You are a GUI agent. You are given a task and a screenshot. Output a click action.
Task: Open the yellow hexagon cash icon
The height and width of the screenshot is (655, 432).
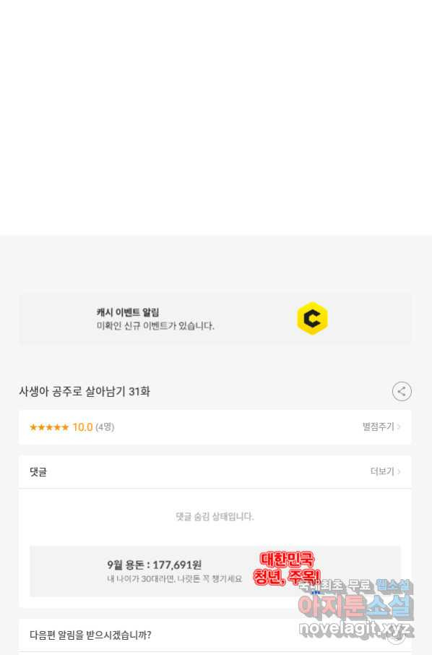click(x=312, y=318)
